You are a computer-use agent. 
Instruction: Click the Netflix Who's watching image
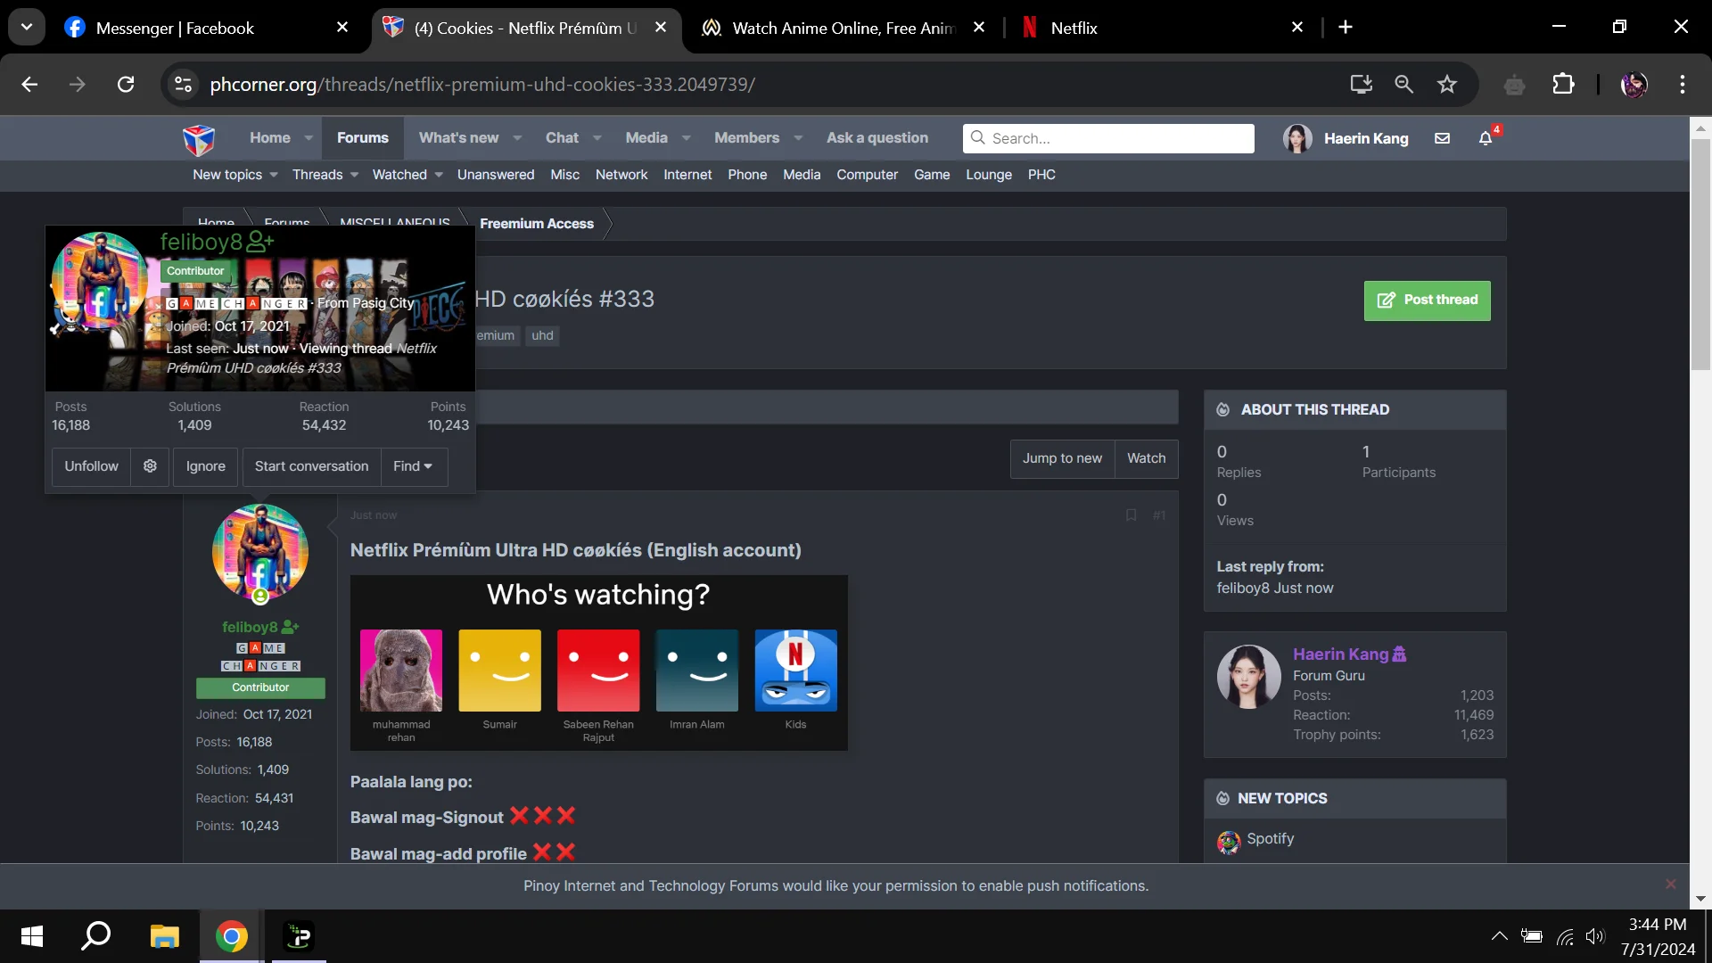598,663
